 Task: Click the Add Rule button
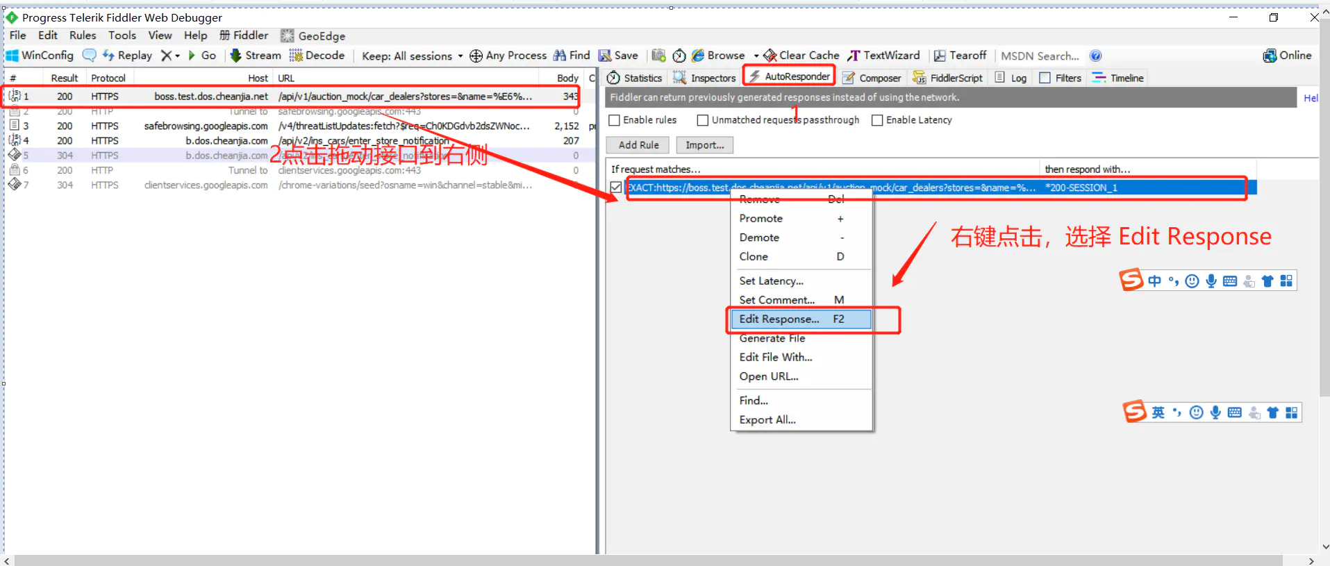638,145
